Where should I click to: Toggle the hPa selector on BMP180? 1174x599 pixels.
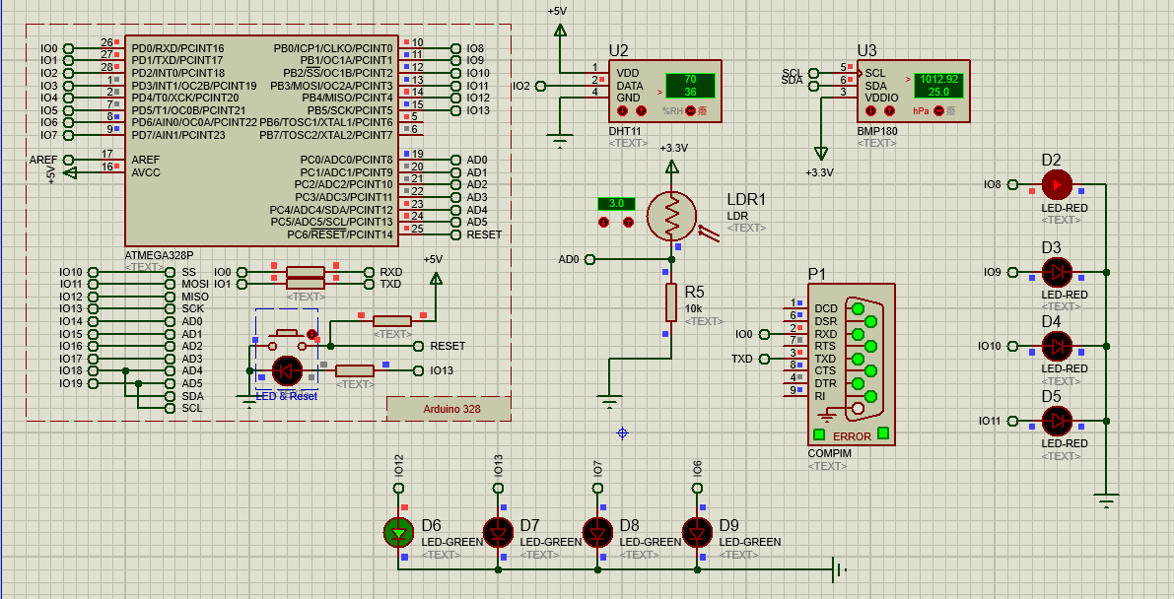(938, 111)
